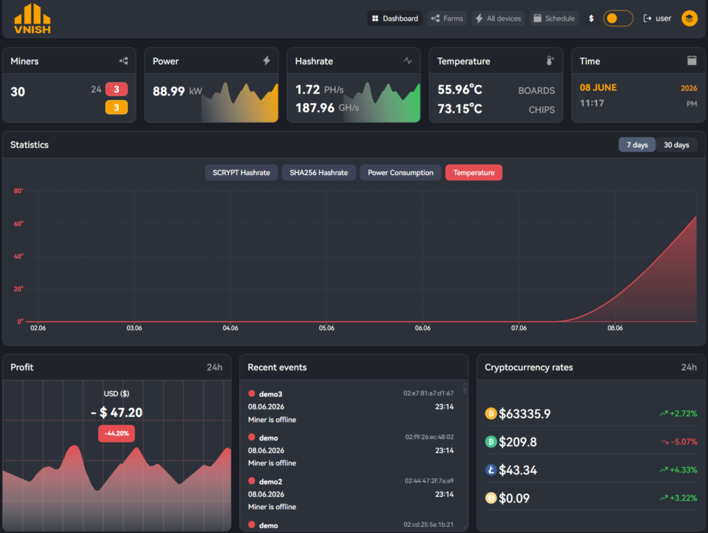Viewport: 708px width, 533px height.
Task: Click the Profit area chart
Action: [x=116, y=487]
